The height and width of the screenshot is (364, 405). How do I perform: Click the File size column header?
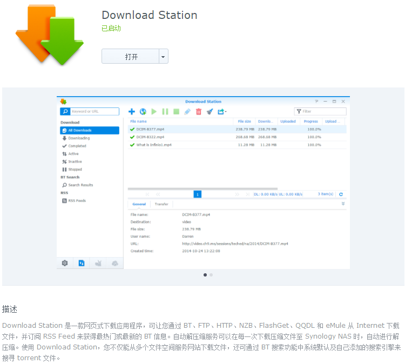pos(244,122)
